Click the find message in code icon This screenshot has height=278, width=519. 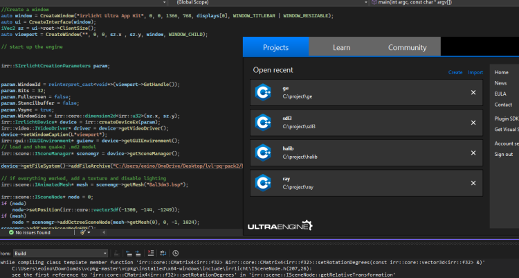(116, 254)
